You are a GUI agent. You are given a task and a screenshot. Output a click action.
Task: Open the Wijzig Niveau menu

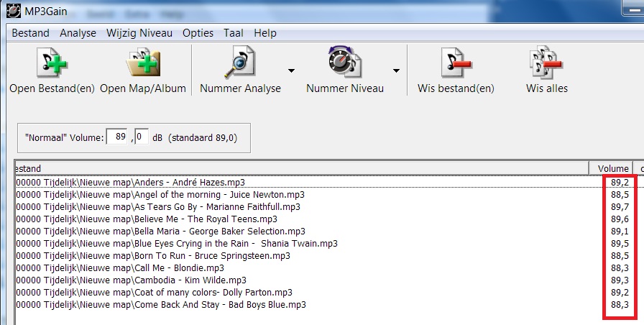(x=139, y=33)
